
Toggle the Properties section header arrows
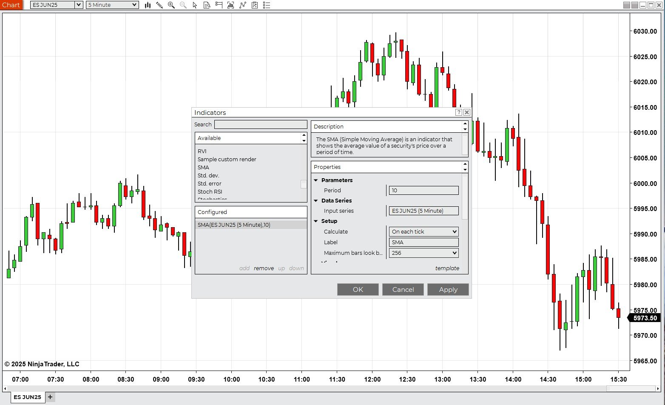point(465,167)
